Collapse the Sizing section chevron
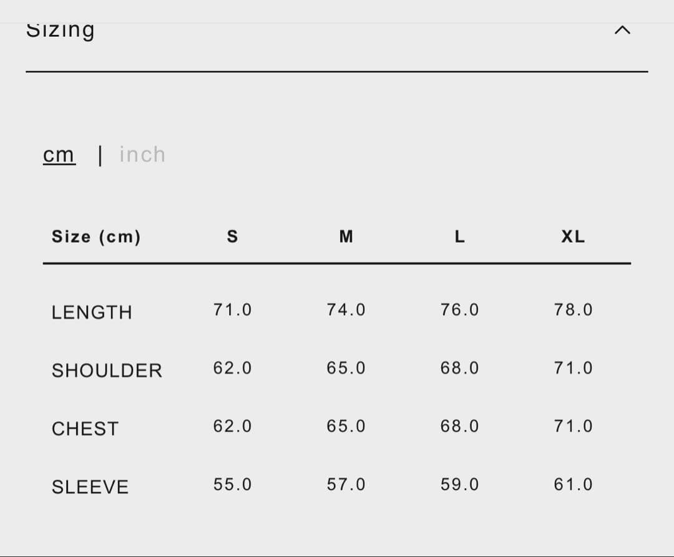 tap(622, 31)
